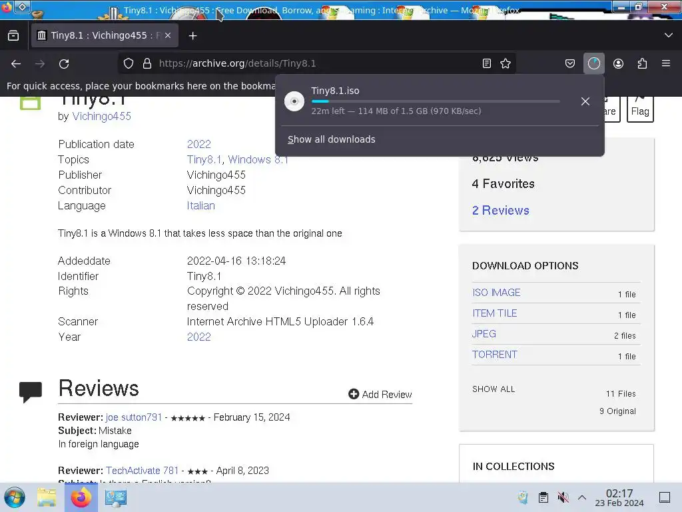Viewport: 682px width, 512px height.
Task: Open the Windows Start menu
Action: (15, 497)
